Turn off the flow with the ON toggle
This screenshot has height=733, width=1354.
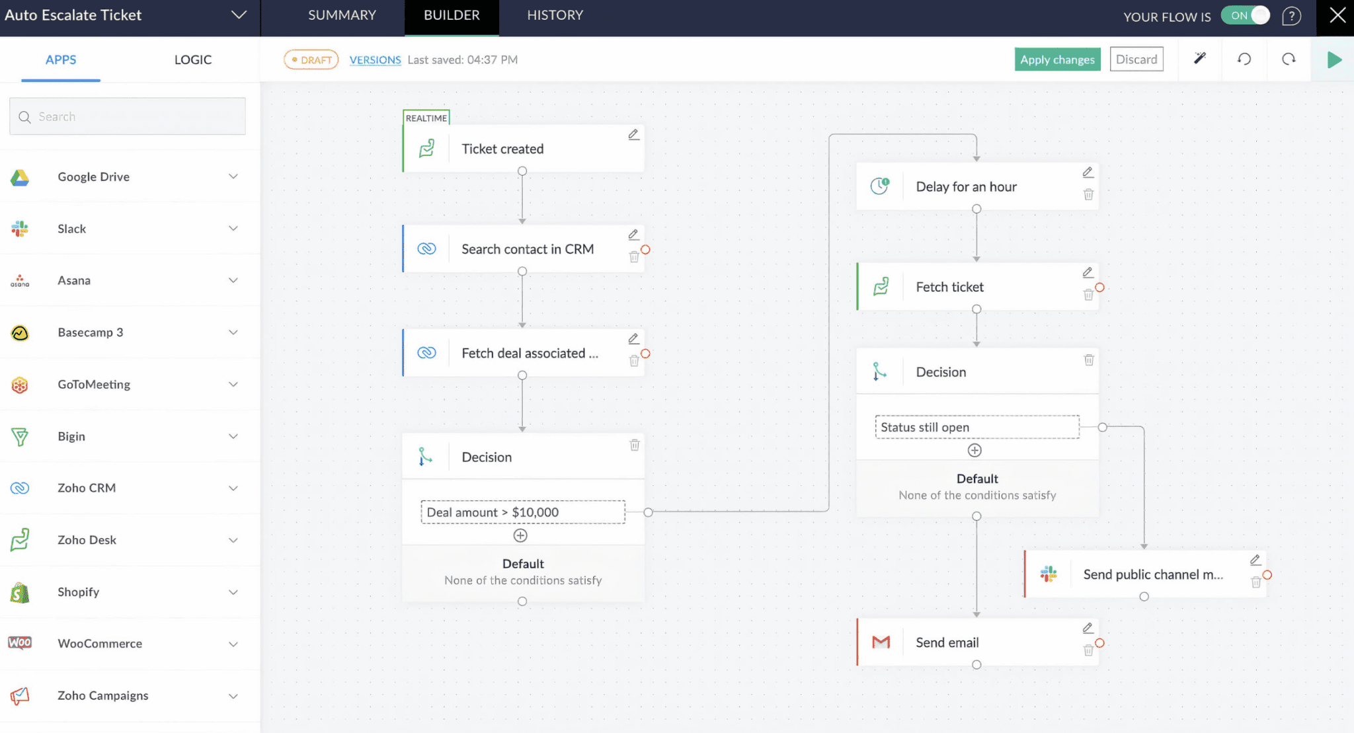pos(1246,15)
